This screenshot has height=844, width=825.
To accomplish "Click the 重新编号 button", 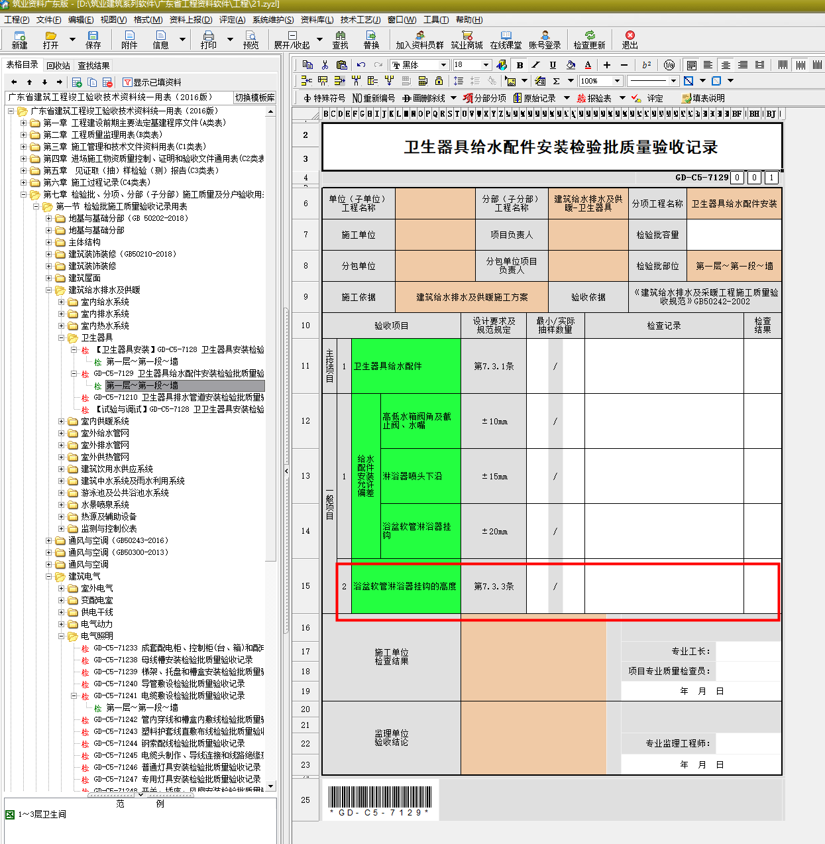I will [x=374, y=98].
